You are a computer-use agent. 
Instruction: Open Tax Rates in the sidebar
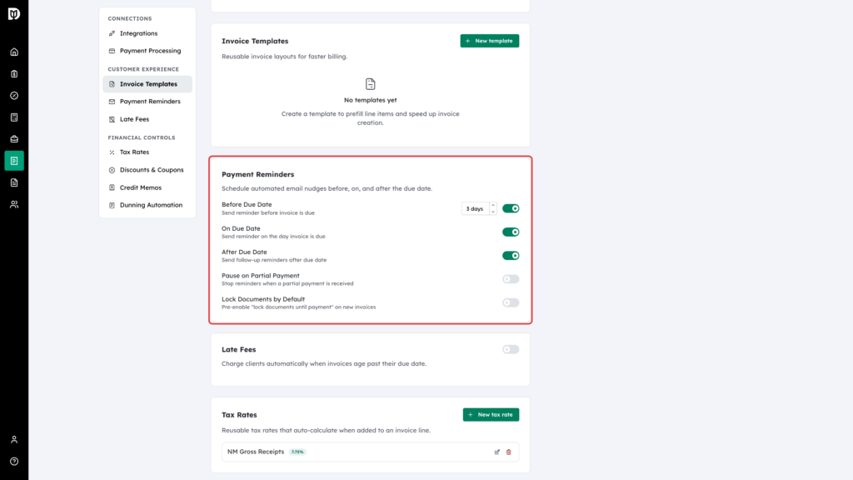coord(147,152)
